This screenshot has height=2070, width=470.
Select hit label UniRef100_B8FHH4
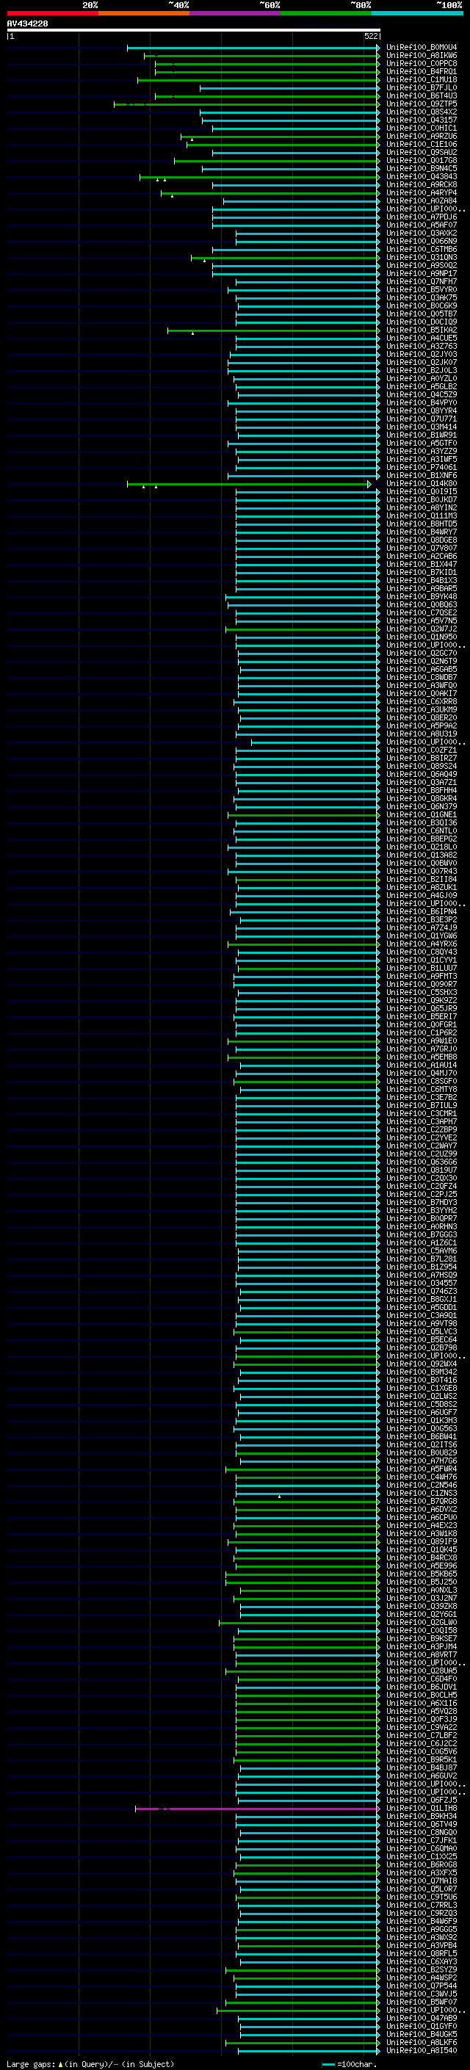(422, 791)
